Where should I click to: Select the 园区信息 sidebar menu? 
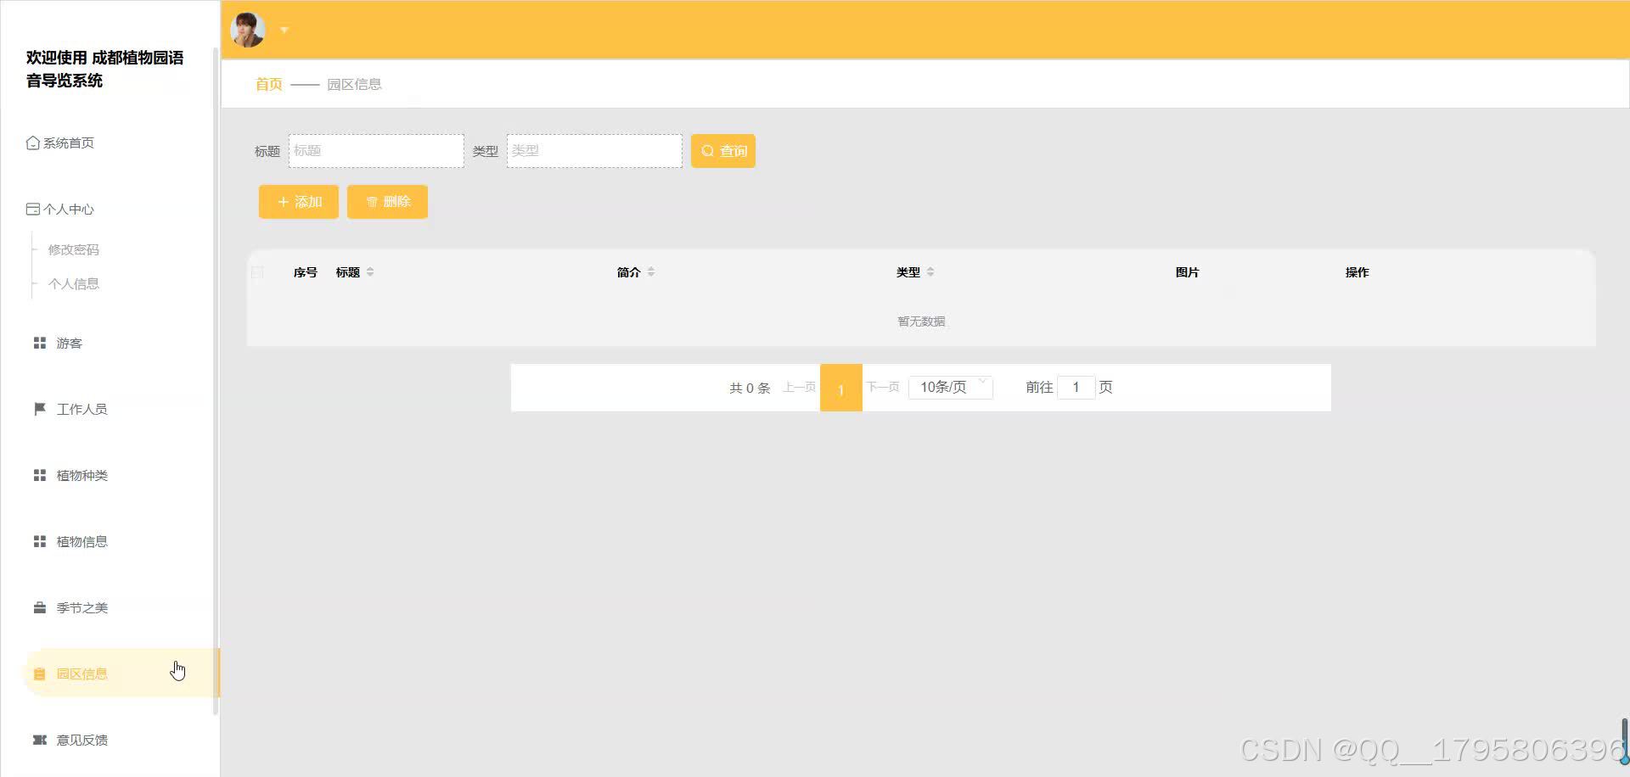click(121, 674)
